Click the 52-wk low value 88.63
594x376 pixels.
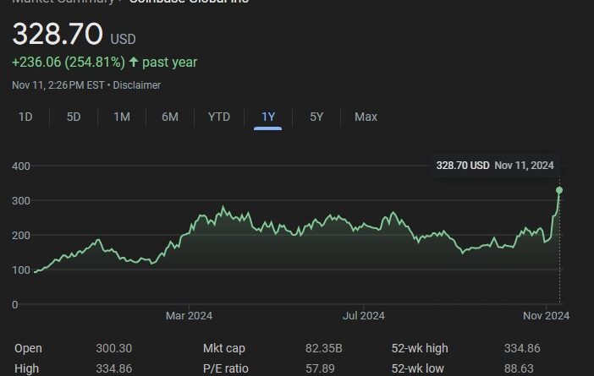[519, 368]
